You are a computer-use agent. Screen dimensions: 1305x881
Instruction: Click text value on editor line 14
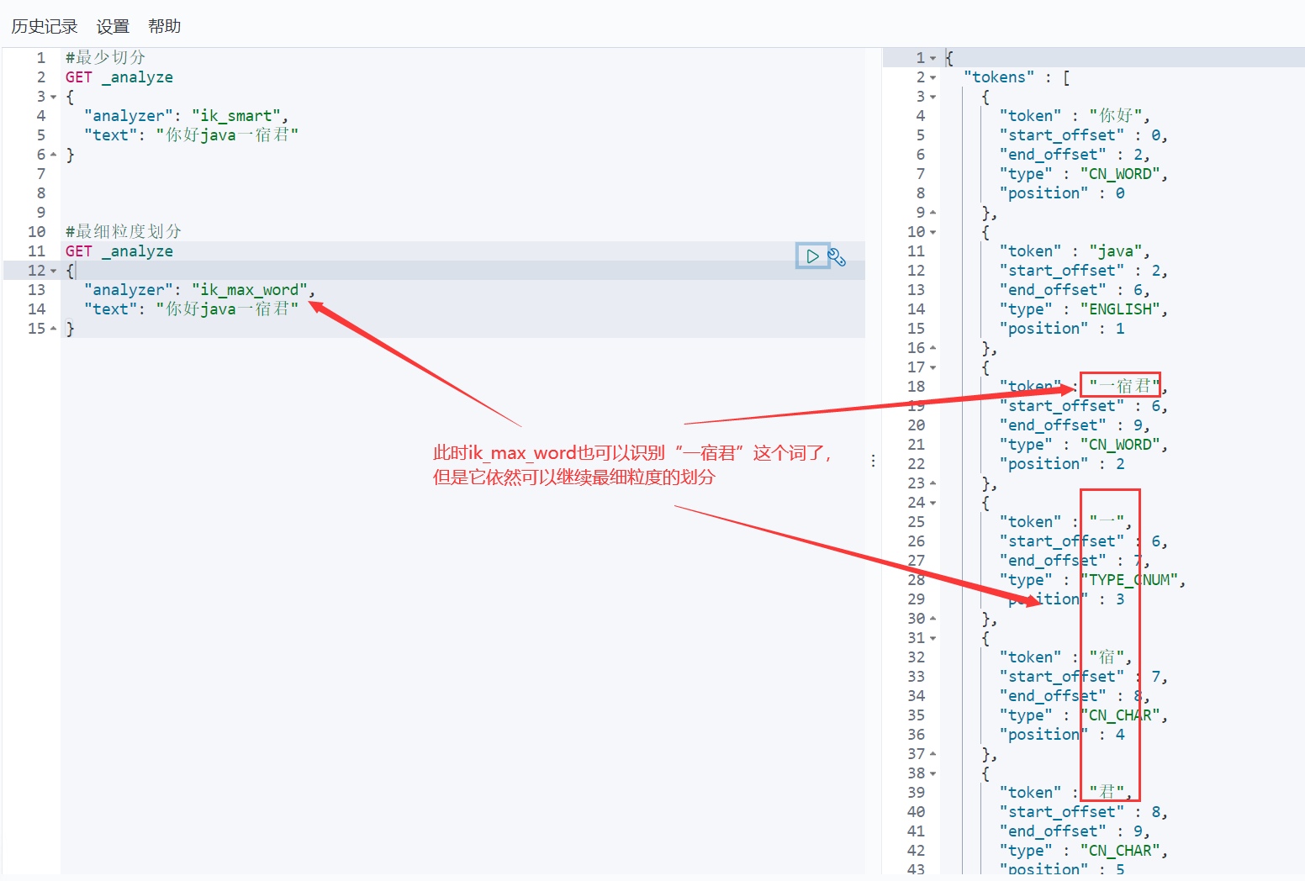pyautogui.click(x=227, y=309)
